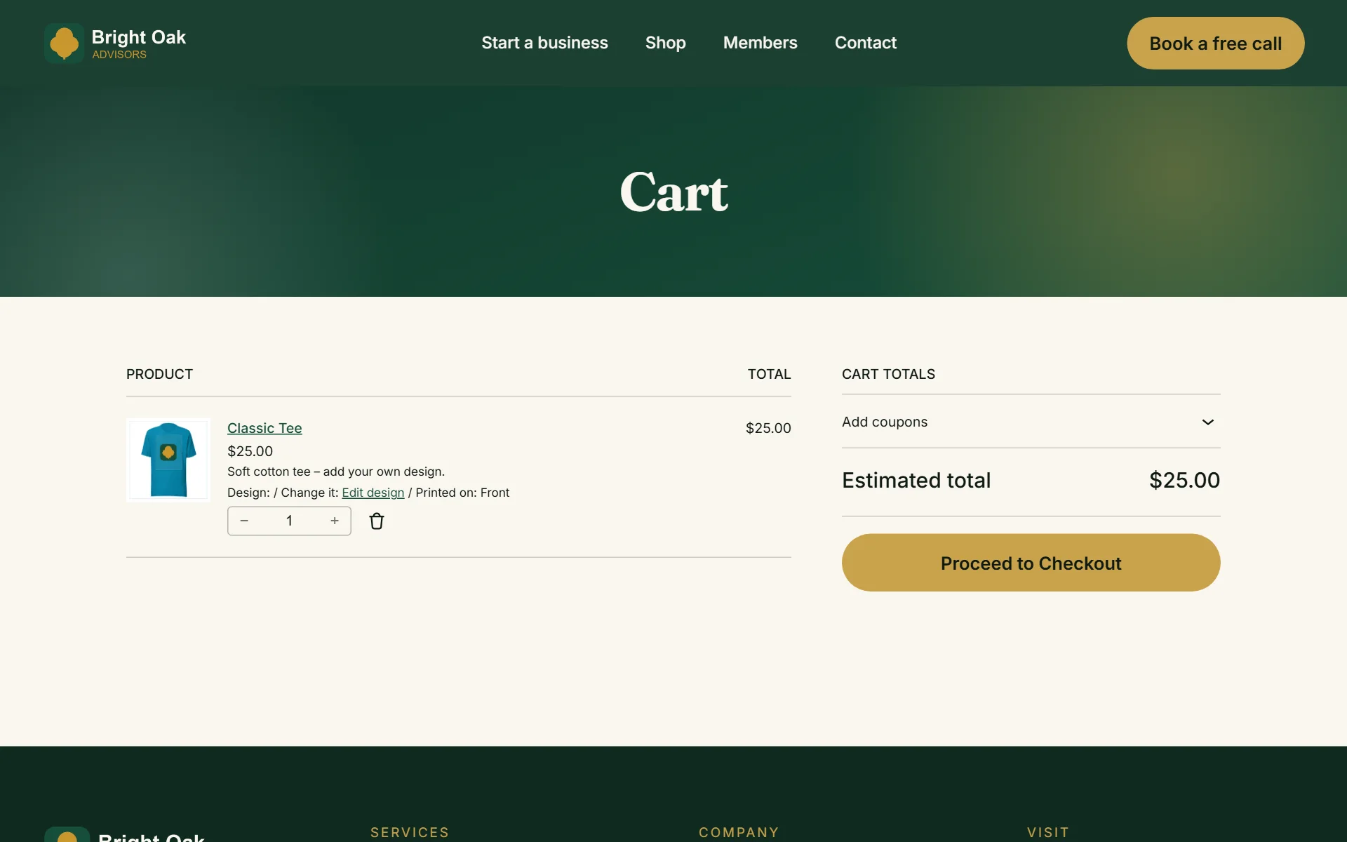Click the footer VISIT heading
The height and width of the screenshot is (842, 1347).
1048,832
